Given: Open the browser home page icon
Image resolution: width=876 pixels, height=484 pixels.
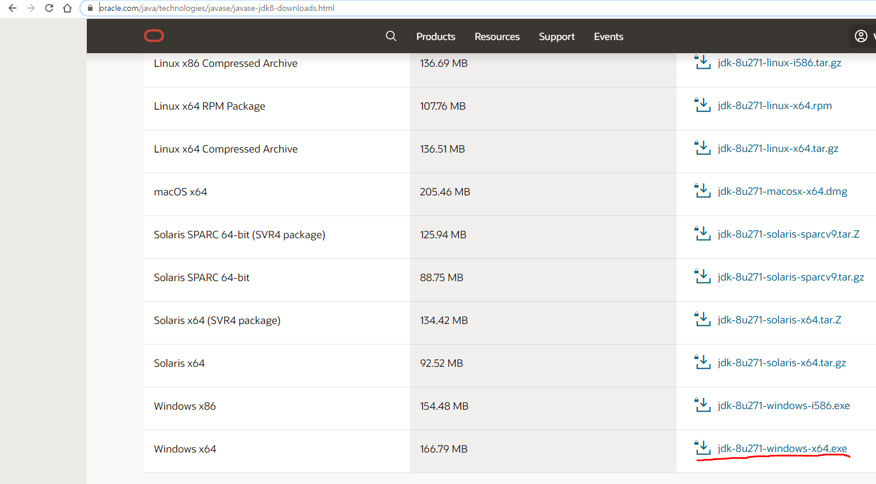Looking at the screenshot, I should pyautogui.click(x=67, y=8).
